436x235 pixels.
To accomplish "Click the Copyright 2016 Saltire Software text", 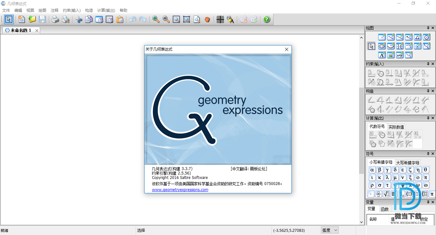I will (180, 178).
